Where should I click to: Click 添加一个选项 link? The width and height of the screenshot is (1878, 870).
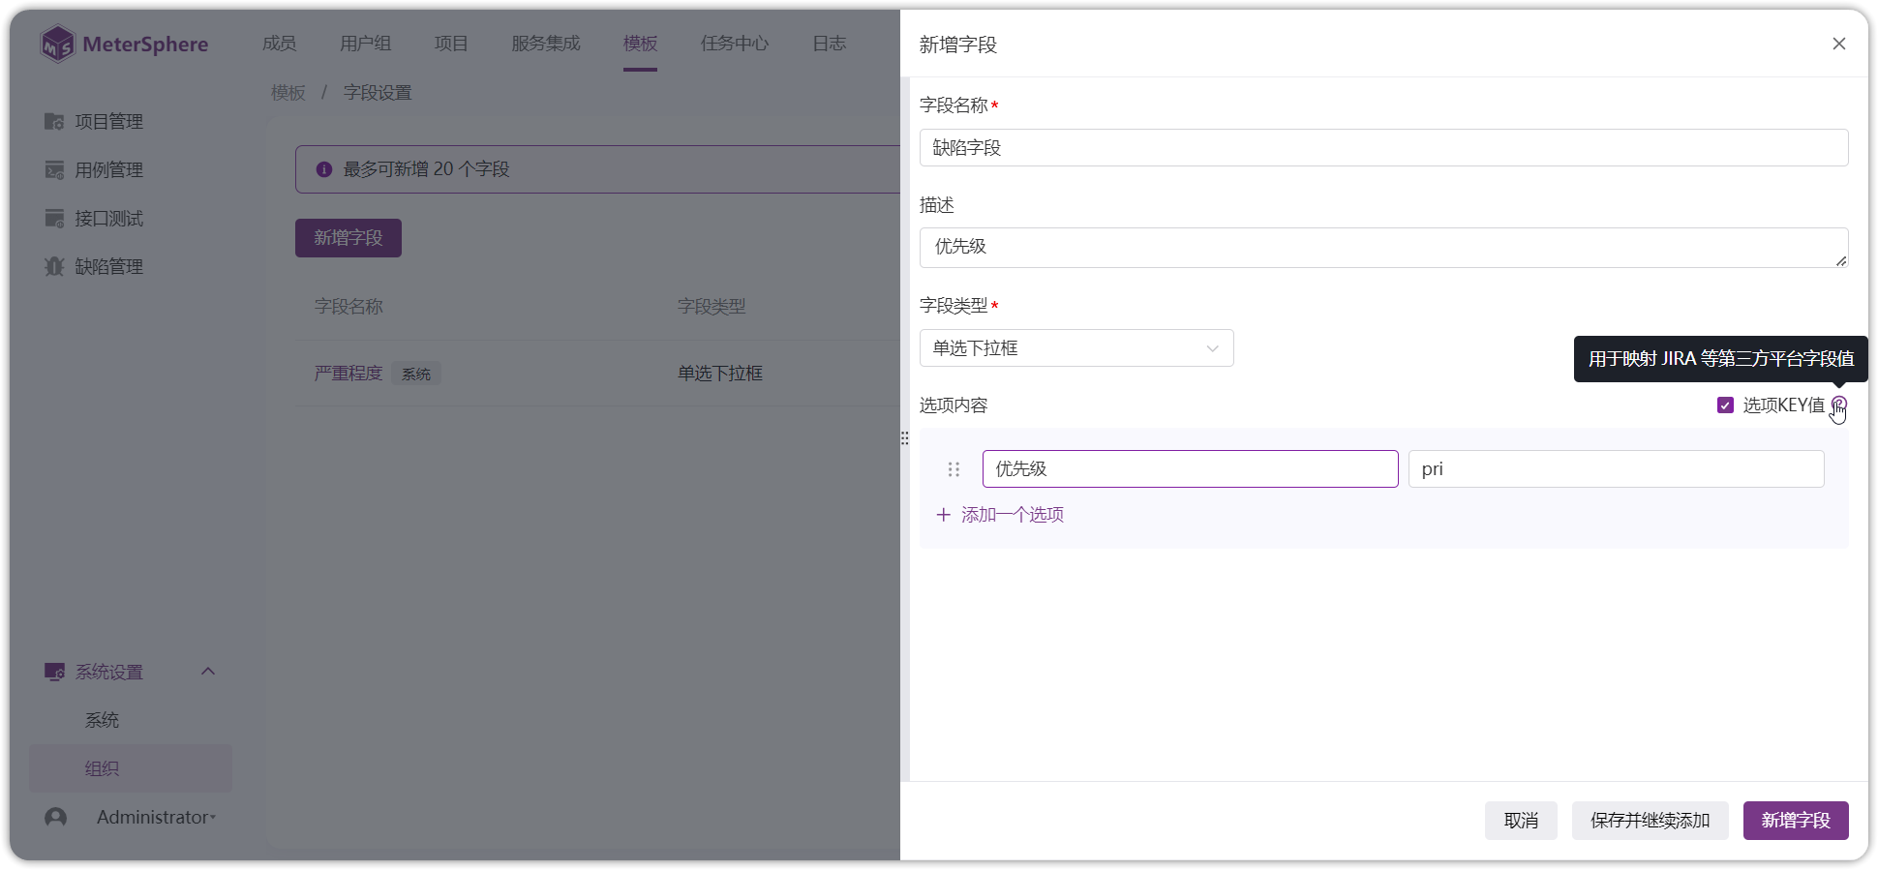point(1001,515)
